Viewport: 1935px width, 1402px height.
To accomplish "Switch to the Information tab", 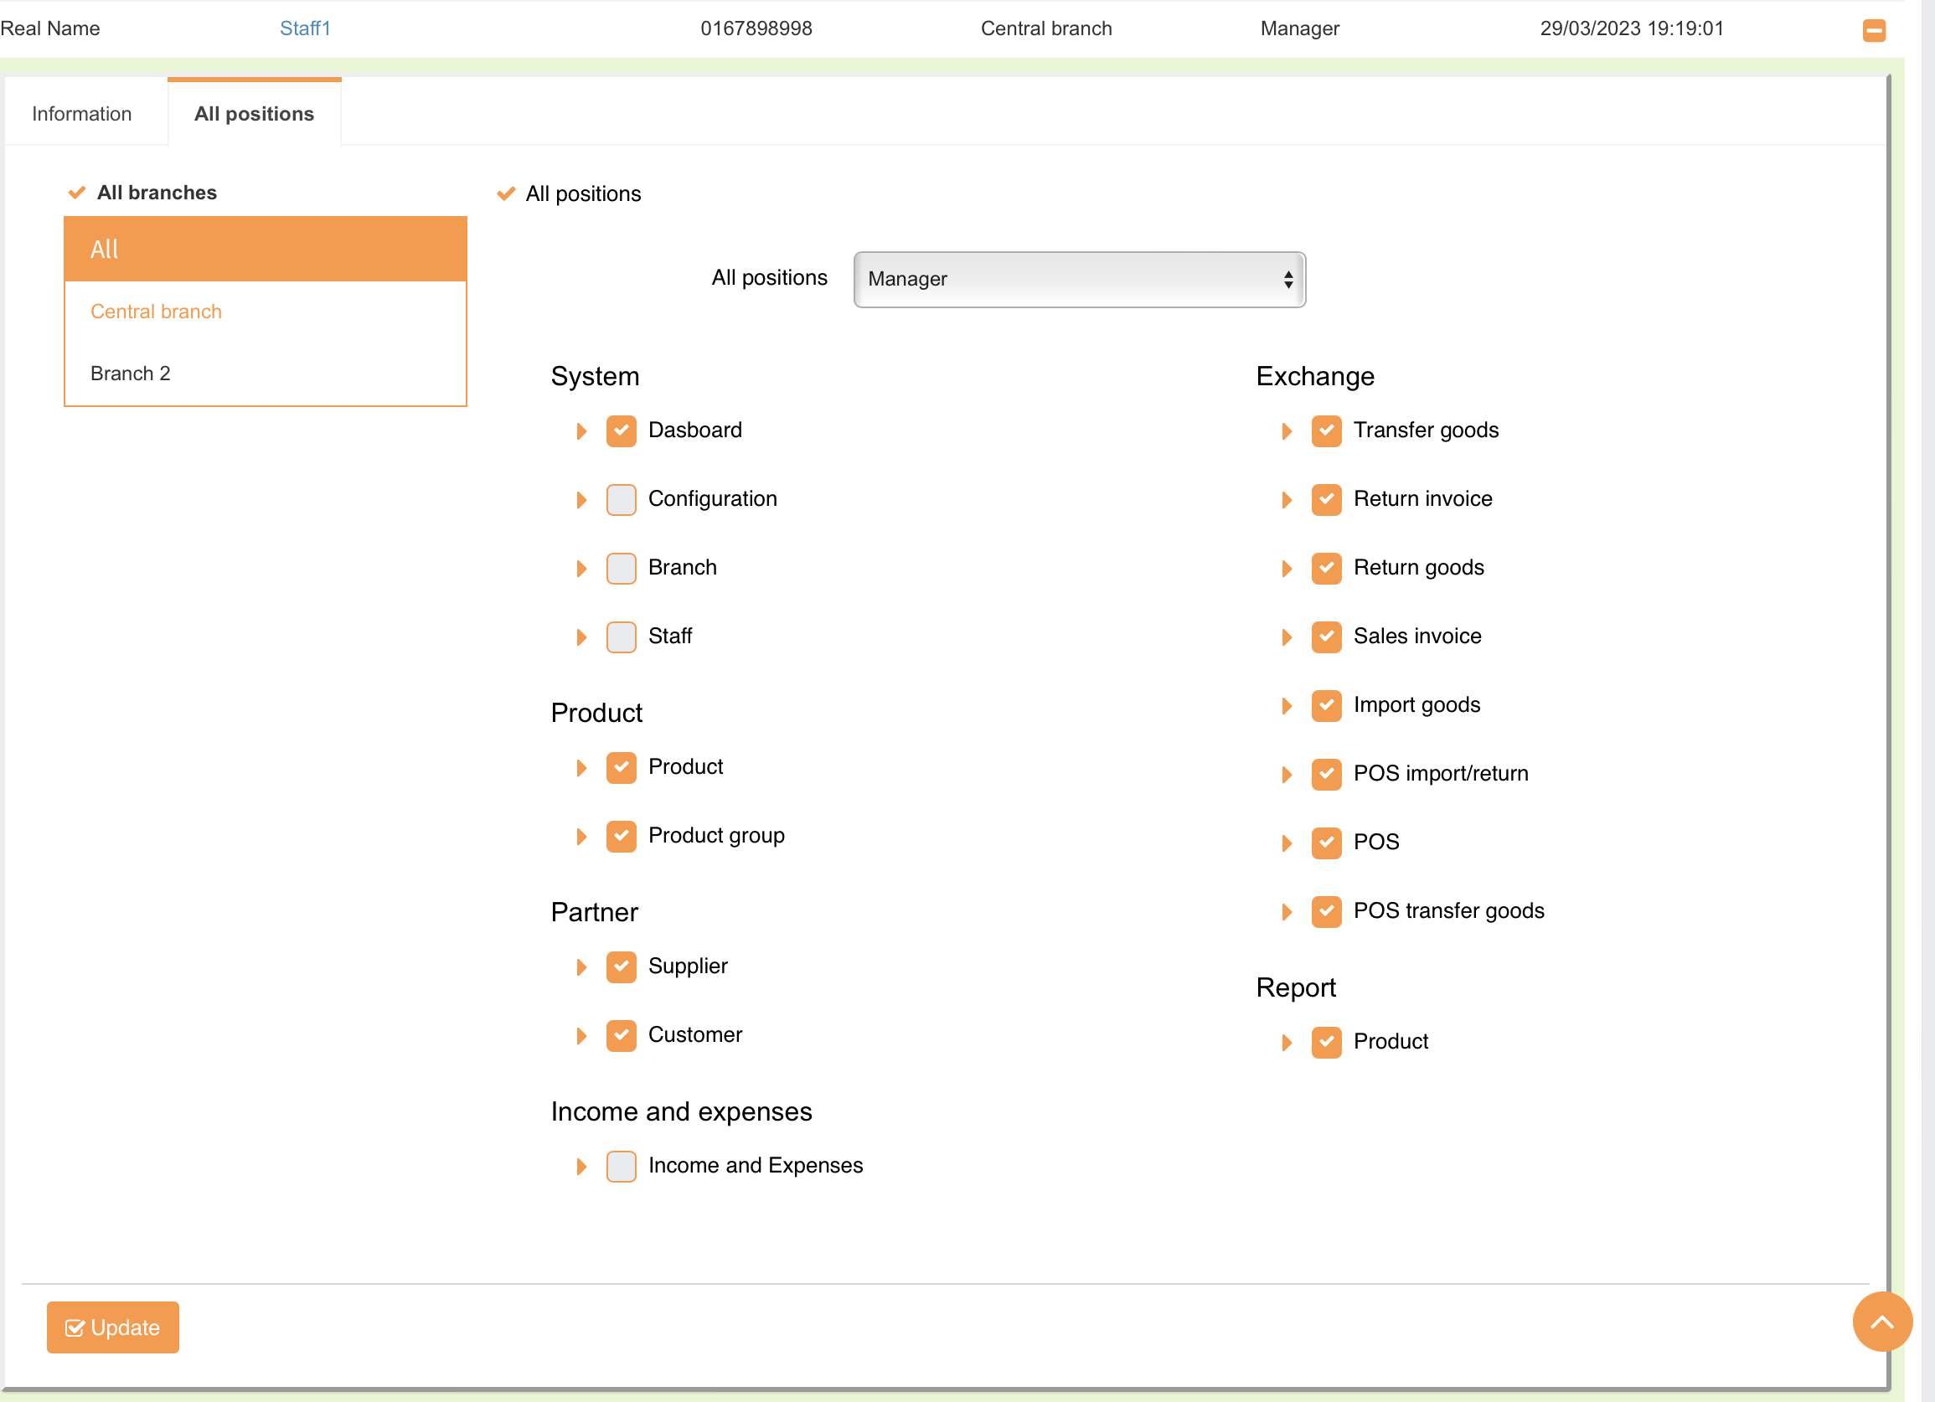I will click(82, 114).
